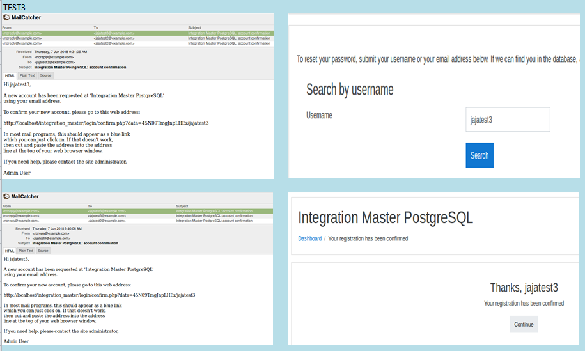Click MailCatcher logo icon in top window
The width and height of the screenshot is (585, 351).
click(x=6, y=17)
